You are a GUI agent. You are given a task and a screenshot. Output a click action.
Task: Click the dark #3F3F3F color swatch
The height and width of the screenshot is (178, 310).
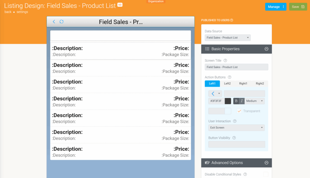228,101
